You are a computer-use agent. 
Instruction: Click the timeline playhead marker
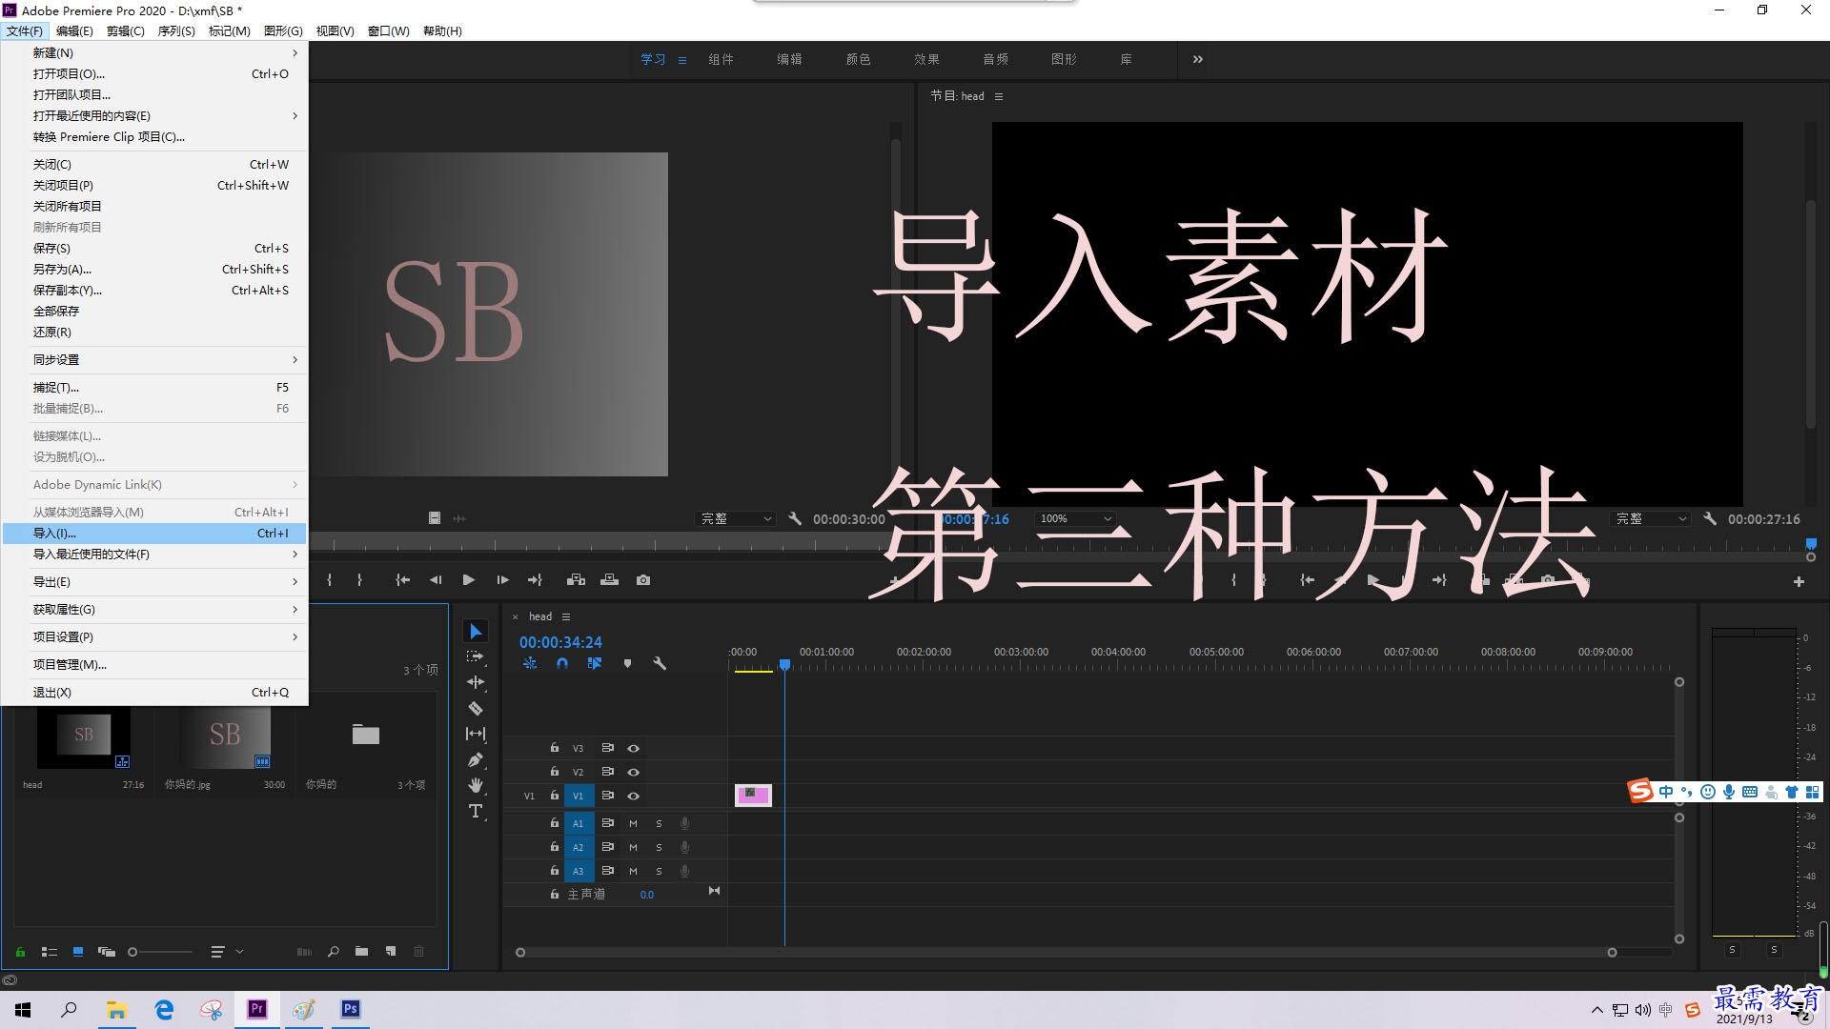coord(784,664)
